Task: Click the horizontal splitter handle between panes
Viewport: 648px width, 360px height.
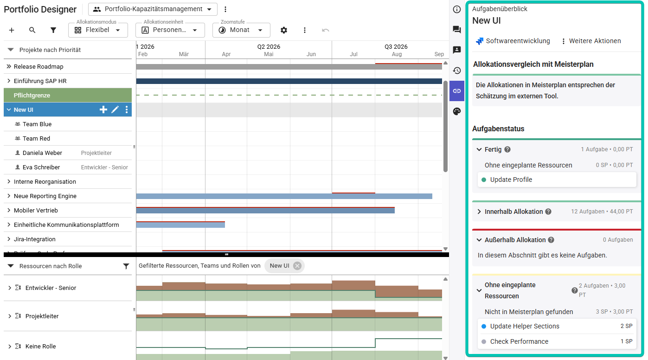Action: (226, 255)
